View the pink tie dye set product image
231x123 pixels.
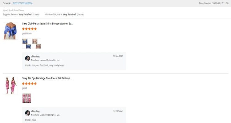pos(10,85)
